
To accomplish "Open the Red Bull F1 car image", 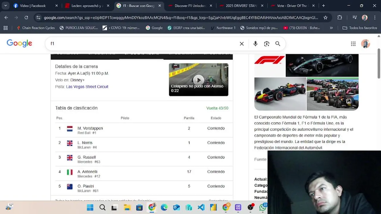I will tap(280, 94).
